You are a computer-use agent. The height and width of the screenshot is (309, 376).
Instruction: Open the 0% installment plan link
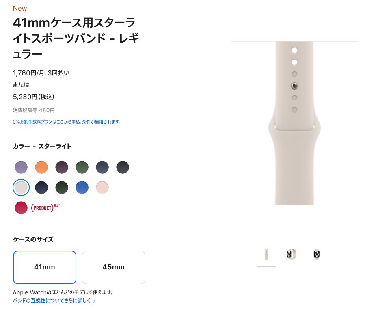[x=67, y=122]
